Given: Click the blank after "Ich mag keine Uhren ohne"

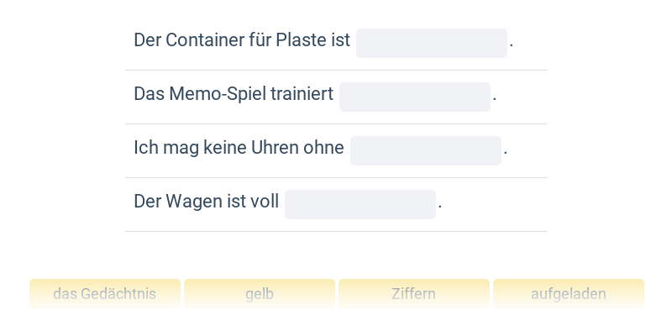Looking at the screenshot, I should pyautogui.click(x=426, y=150).
